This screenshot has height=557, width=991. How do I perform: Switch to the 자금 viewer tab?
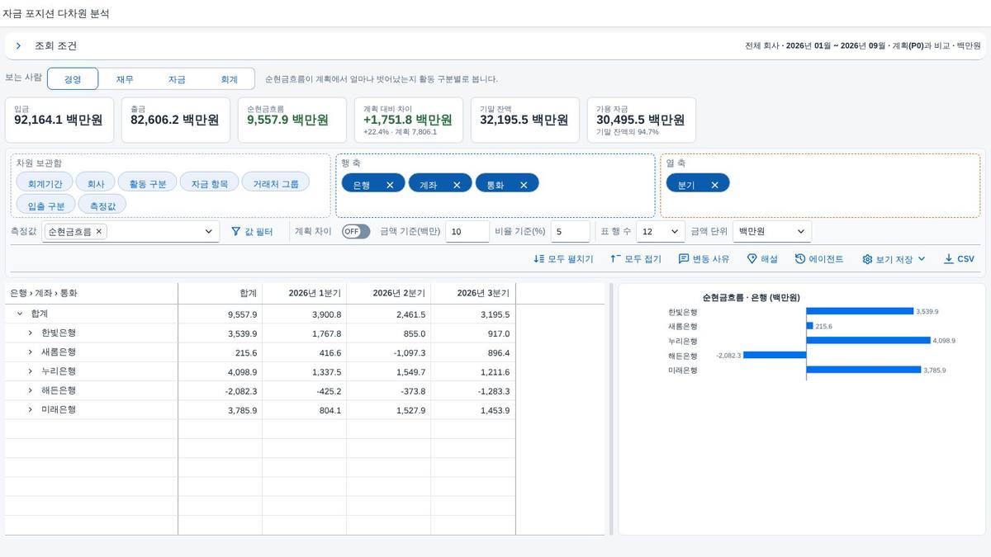pos(177,79)
